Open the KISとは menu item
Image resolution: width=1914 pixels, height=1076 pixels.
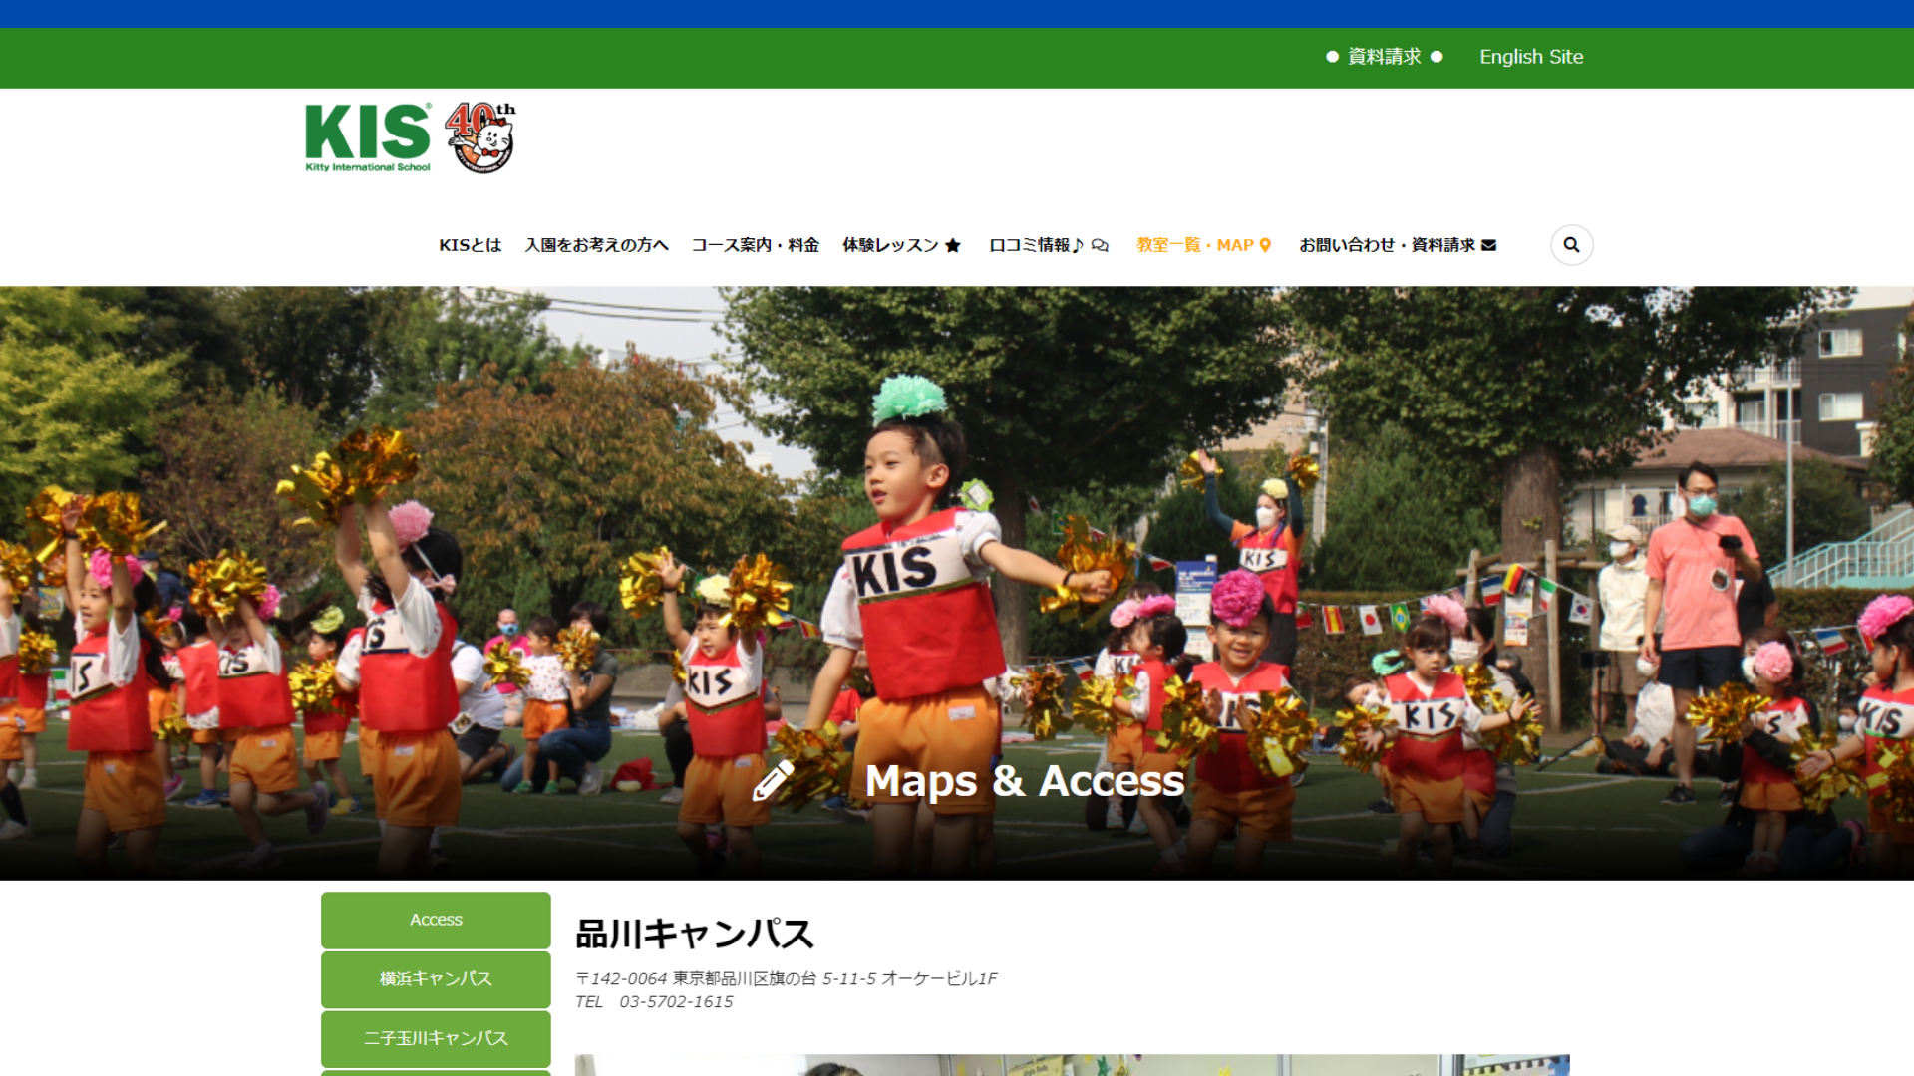click(x=470, y=244)
